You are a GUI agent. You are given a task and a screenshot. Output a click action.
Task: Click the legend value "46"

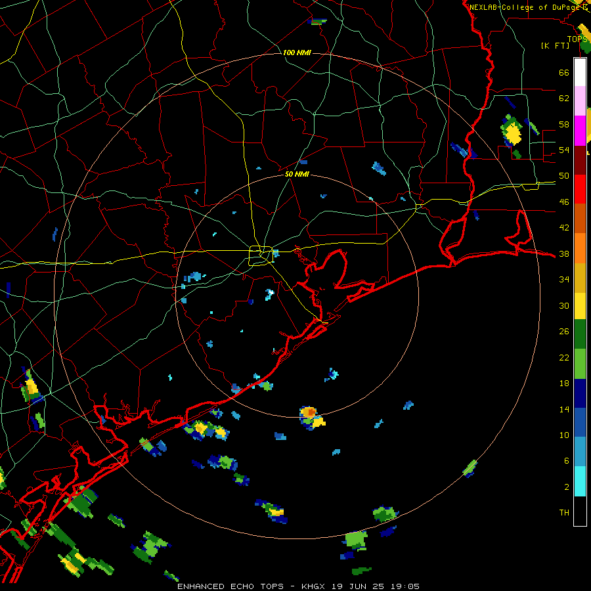[x=564, y=202]
